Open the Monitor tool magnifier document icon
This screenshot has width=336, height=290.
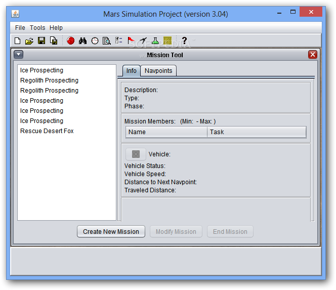click(106, 40)
